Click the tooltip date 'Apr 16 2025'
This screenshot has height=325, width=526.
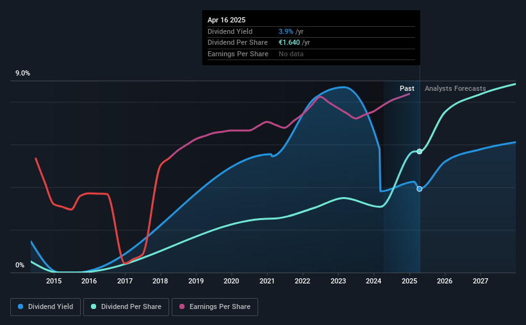tap(226, 20)
